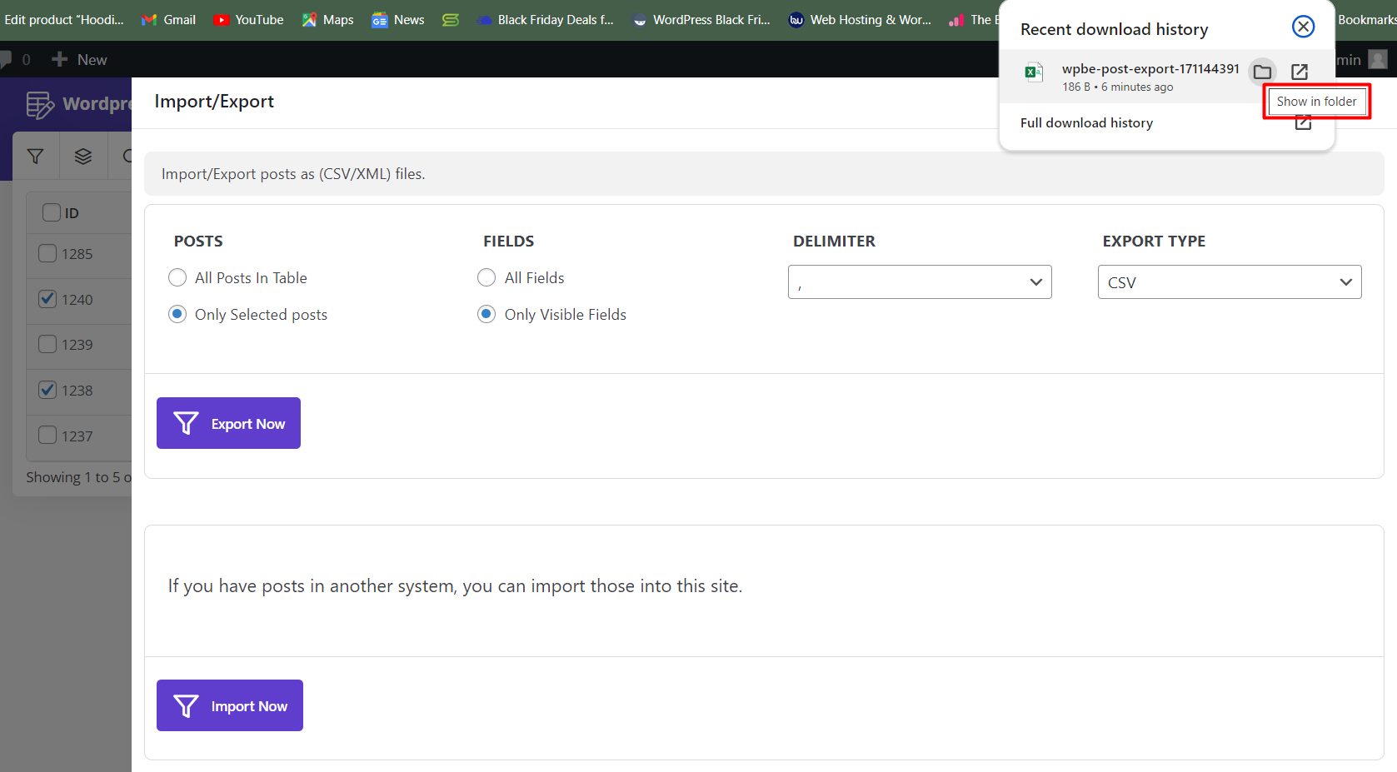Click New in the admin bar
Screen dimensions: 1397x772
point(80,60)
